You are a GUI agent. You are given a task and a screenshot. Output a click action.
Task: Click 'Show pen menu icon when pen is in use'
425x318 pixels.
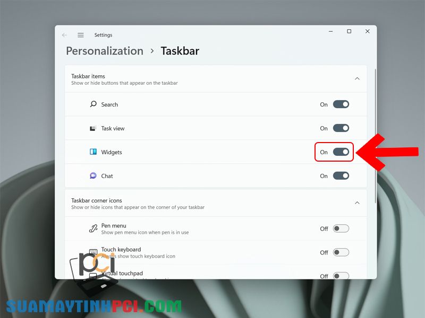145,232
